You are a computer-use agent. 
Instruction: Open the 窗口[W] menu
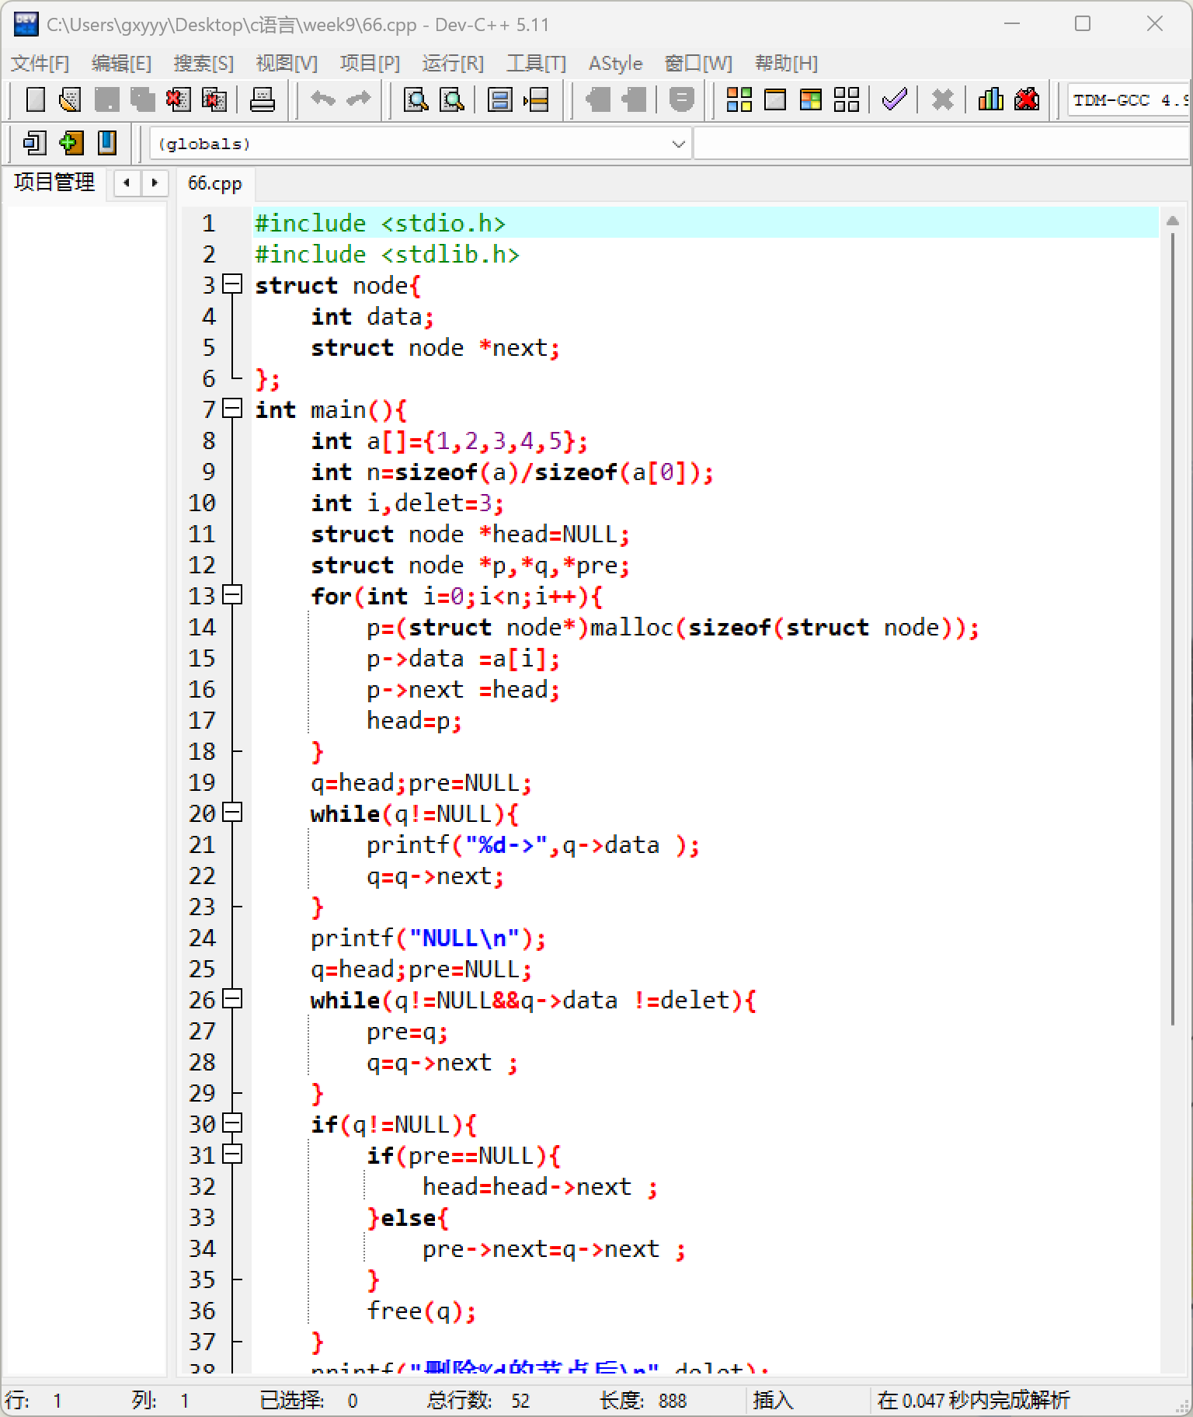[x=698, y=63]
